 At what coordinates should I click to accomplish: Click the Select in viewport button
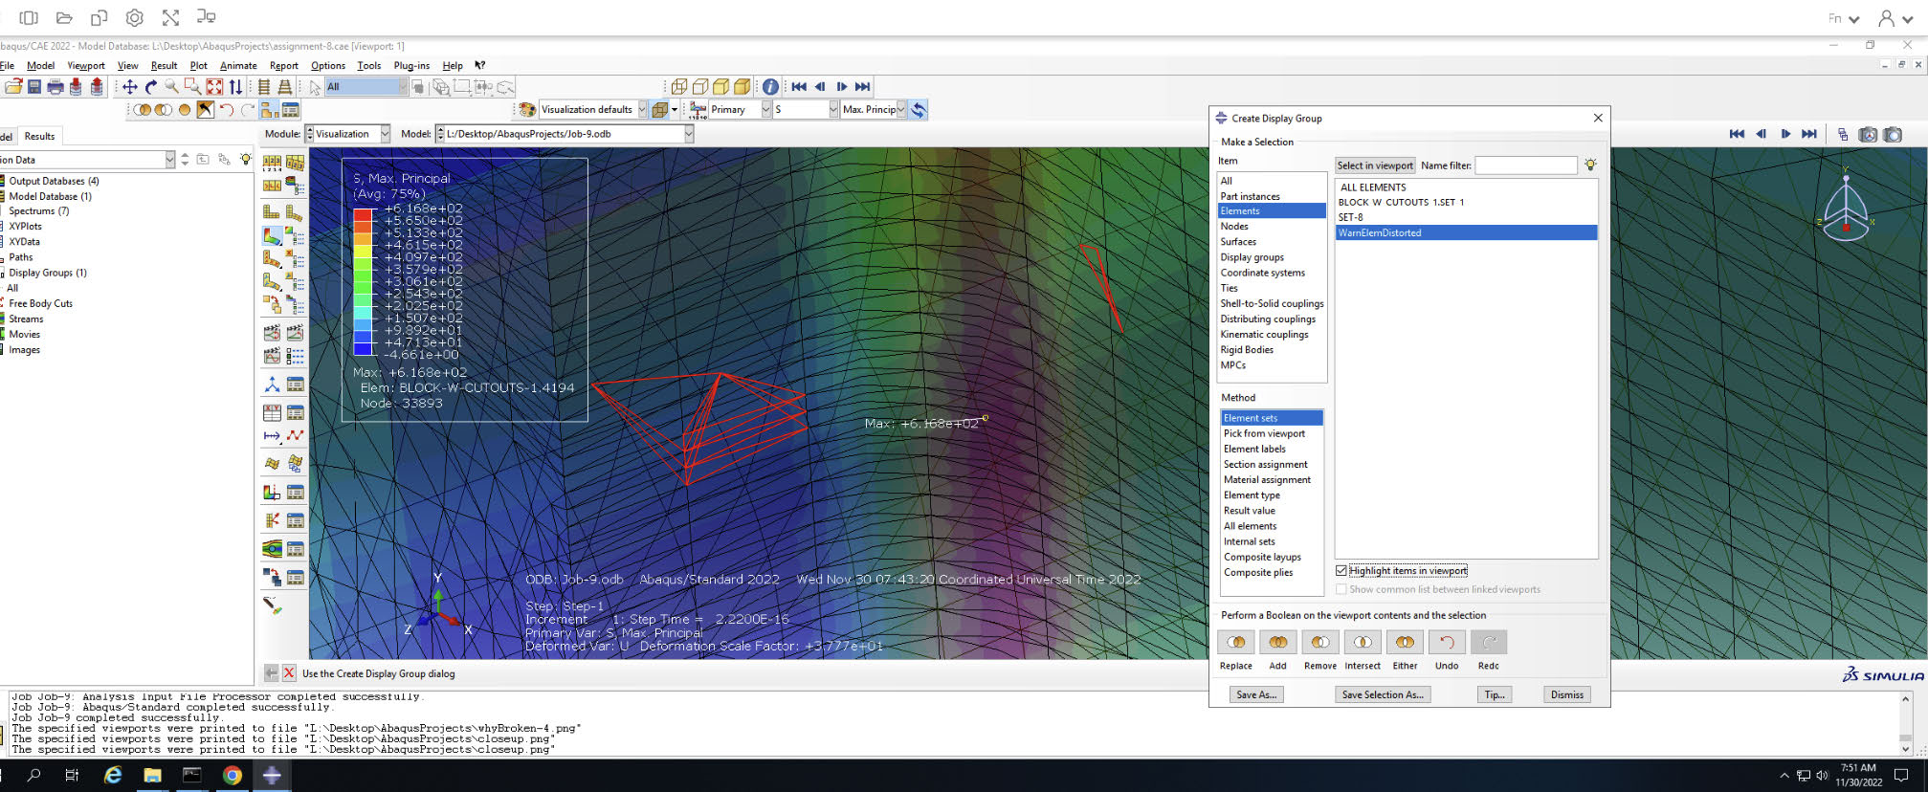pos(1375,165)
